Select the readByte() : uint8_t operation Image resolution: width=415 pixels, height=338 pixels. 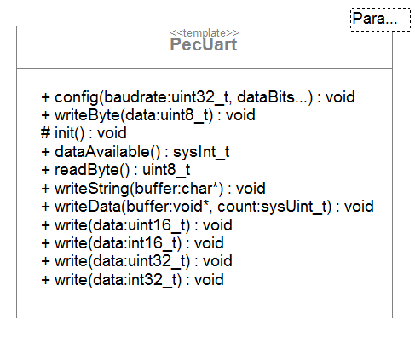115,170
